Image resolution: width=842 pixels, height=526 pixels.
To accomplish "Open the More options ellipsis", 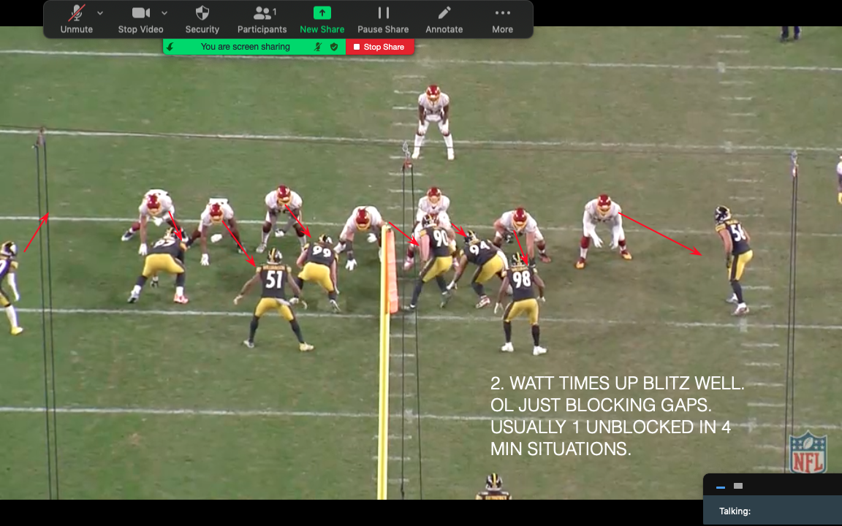I will [502, 18].
